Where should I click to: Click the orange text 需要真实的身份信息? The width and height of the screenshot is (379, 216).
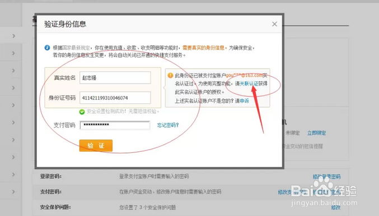[203, 48]
